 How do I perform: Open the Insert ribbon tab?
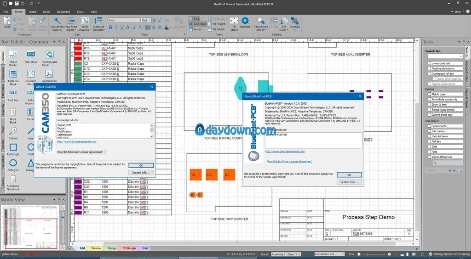33,11
